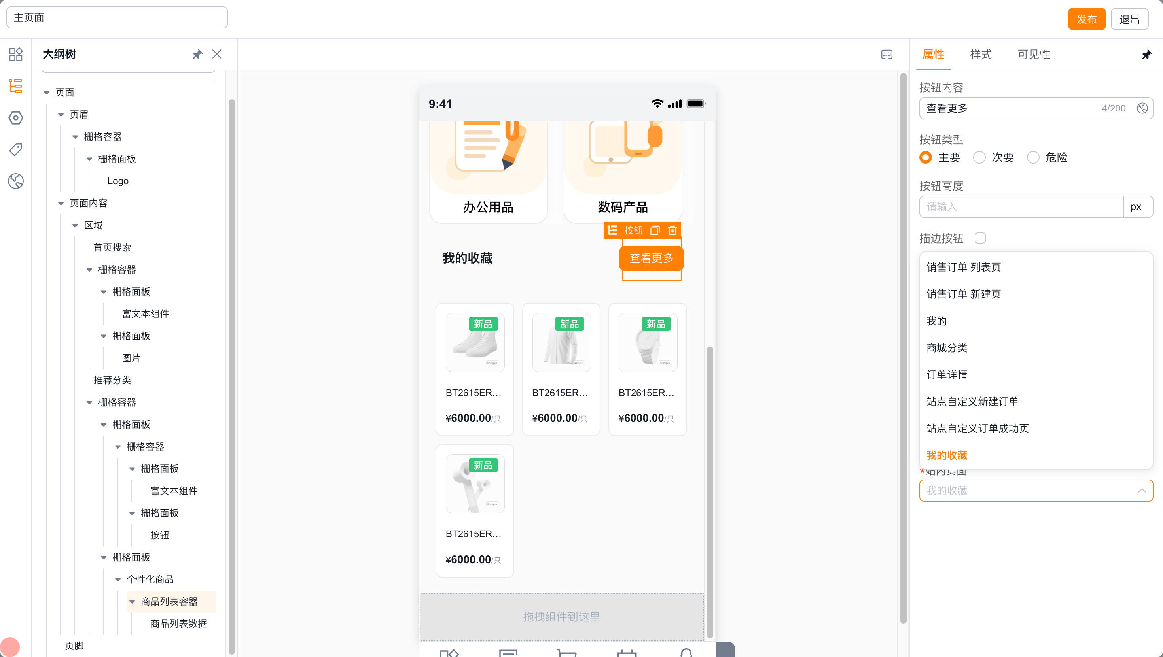Image resolution: width=1163 pixels, height=657 pixels.
Task: Click the 办公用品 category card
Action: pyautogui.click(x=488, y=172)
